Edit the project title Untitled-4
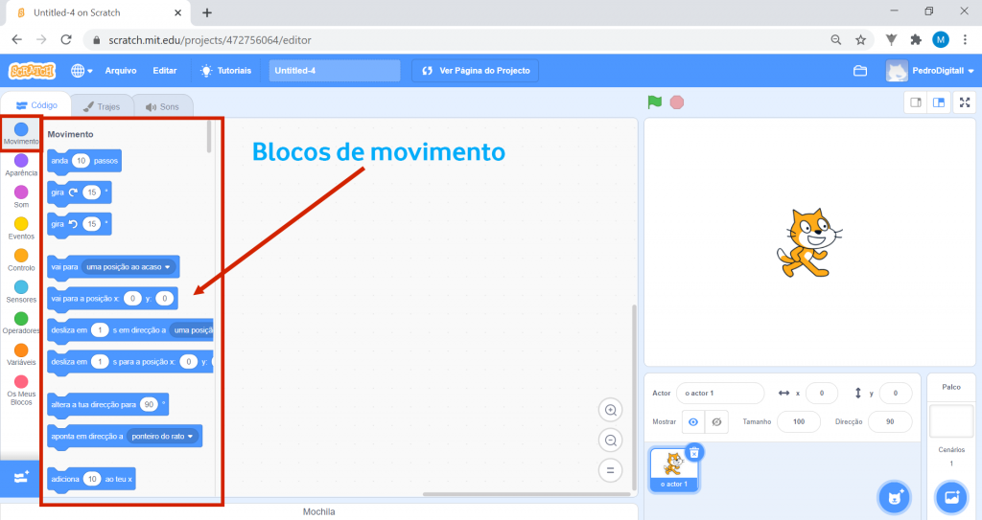982x520 pixels. tap(335, 71)
